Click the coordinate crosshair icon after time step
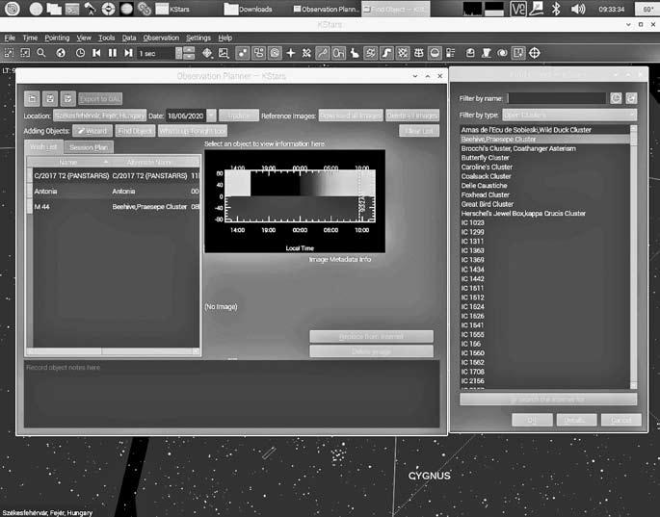The height and width of the screenshot is (517, 660). (207, 53)
